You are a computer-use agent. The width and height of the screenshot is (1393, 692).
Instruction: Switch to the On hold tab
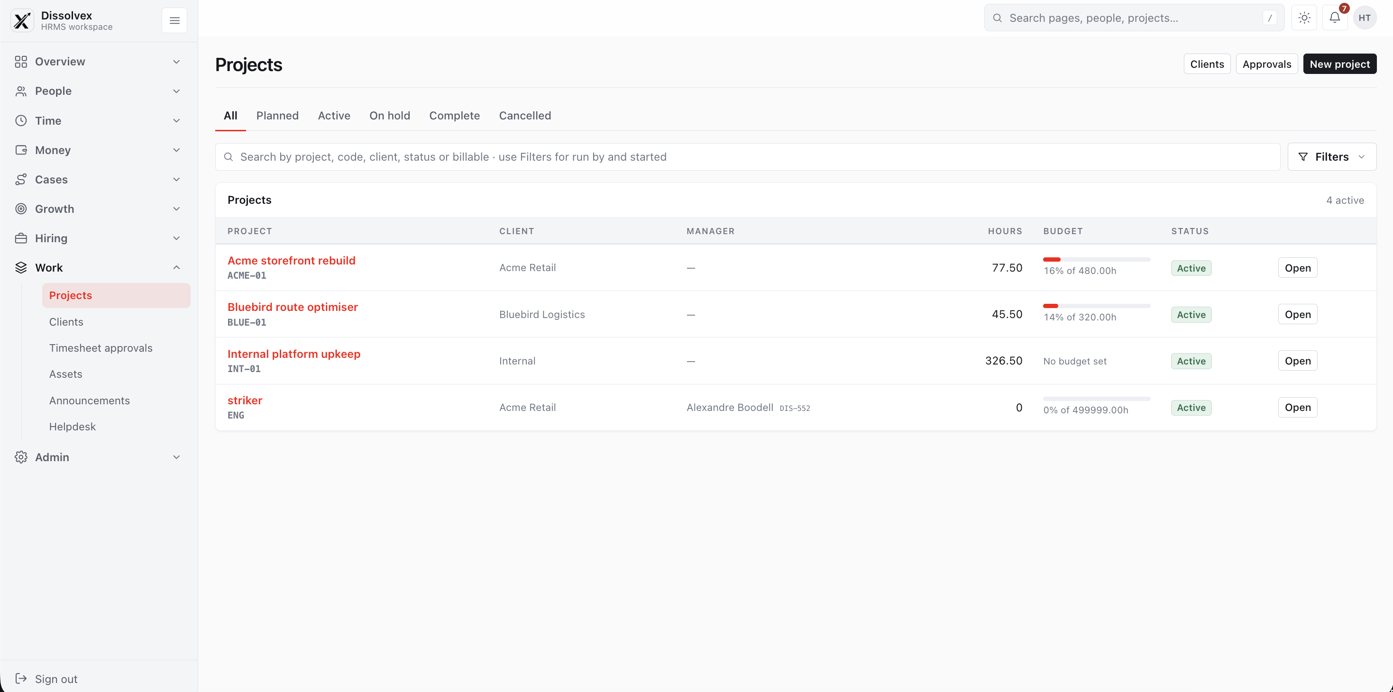tap(390, 116)
